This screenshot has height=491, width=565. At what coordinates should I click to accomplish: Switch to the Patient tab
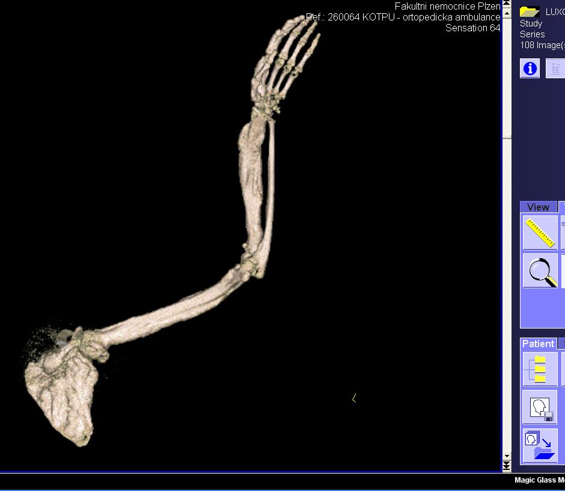(538, 344)
